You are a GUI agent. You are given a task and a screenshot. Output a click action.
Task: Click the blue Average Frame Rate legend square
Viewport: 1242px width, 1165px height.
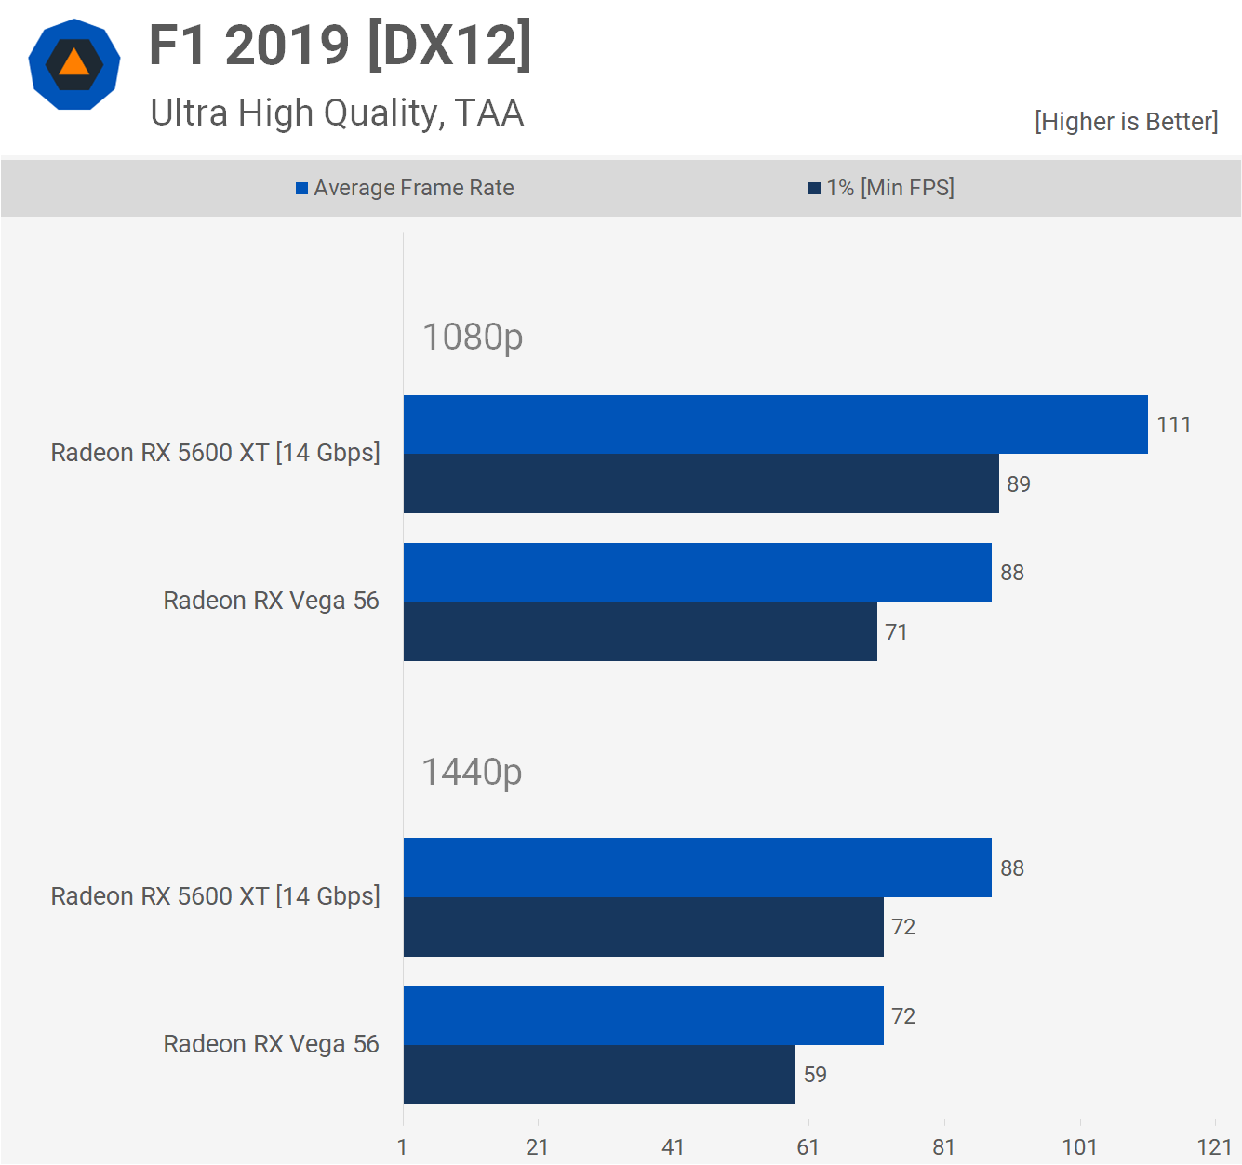click(301, 189)
